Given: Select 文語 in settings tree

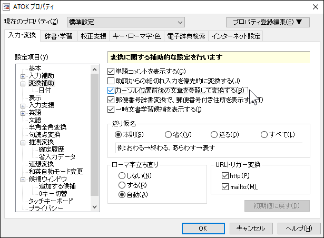Looking at the screenshot, I should [x=35, y=120].
